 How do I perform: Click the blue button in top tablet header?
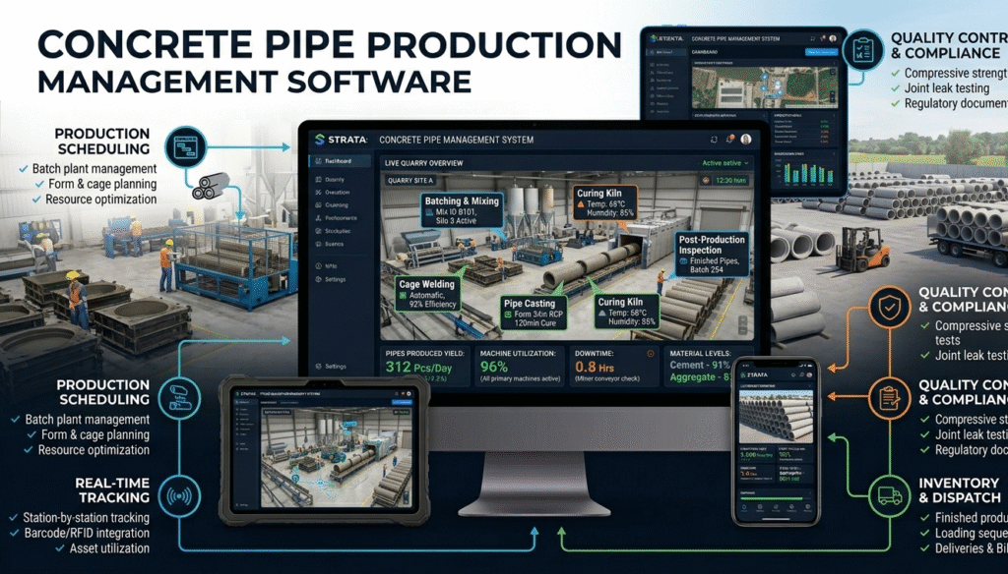[821, 52]
